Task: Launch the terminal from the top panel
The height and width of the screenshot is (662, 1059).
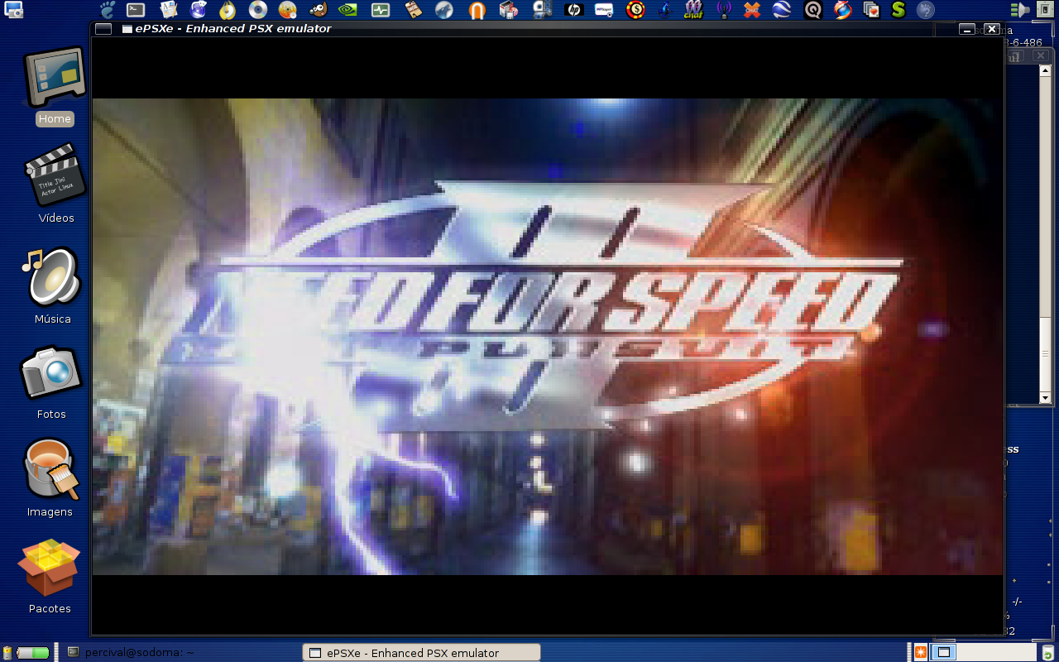Action: coord(136,10)
